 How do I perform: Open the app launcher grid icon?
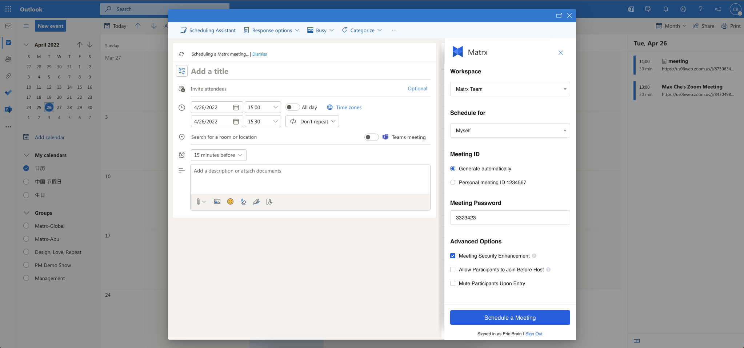coord(8,9)
